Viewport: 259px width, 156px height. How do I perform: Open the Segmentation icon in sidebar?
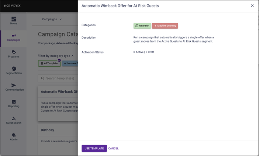pyautogui.click(x=14, y=69)
